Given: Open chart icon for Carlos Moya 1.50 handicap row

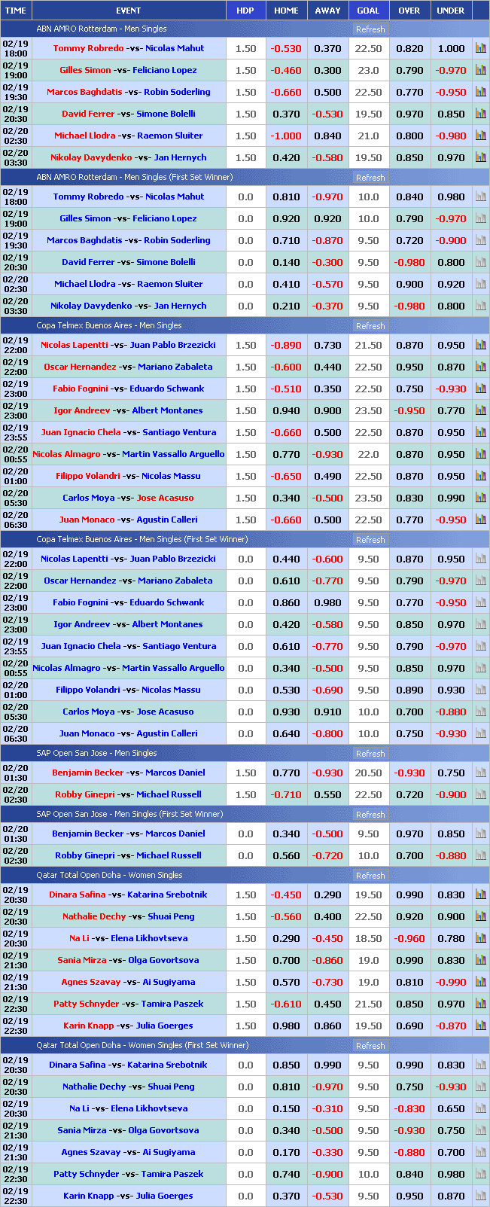Looking at the screenshot, I should pos(480,498).
